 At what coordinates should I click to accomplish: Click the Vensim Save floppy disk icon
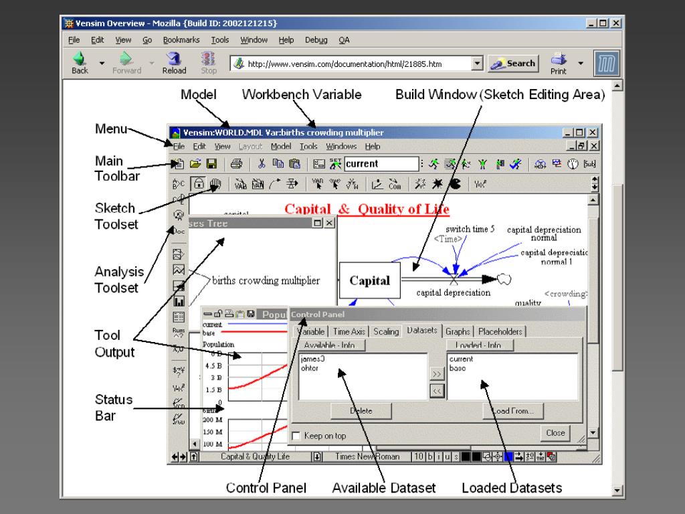click(x=212, y=164)
